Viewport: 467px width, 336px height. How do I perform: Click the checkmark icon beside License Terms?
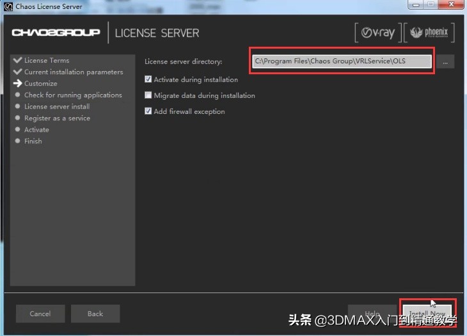[x=17, y=60]
